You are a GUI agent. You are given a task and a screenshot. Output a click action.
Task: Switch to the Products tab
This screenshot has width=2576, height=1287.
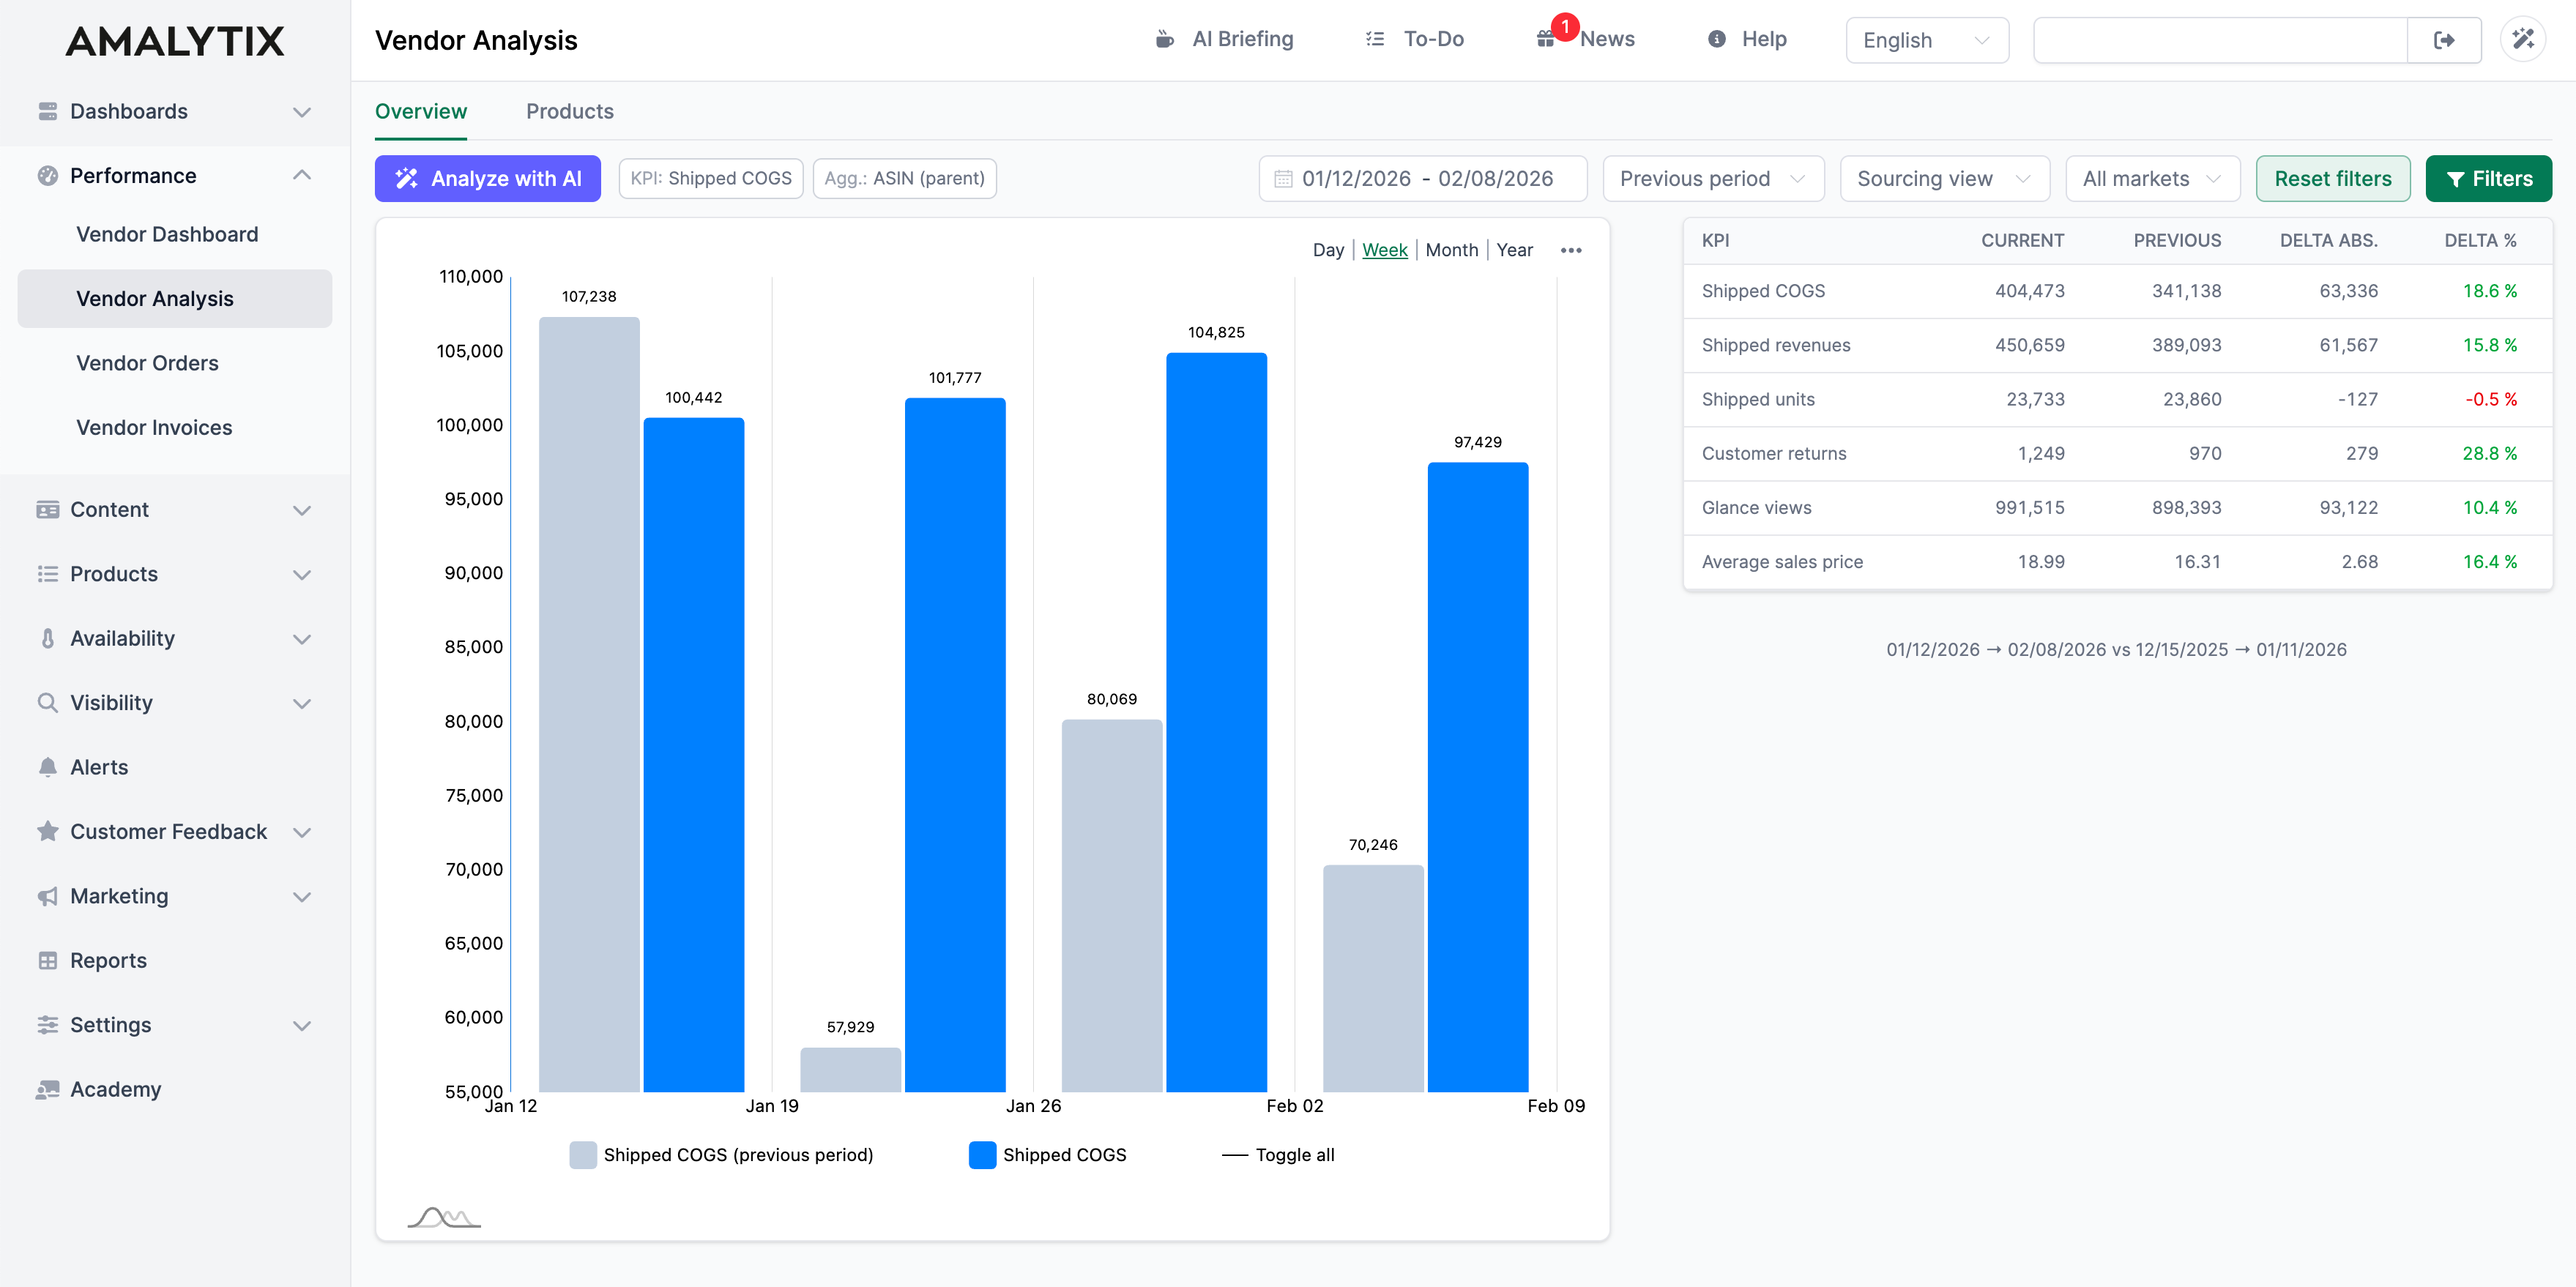(x=570, y=111)
